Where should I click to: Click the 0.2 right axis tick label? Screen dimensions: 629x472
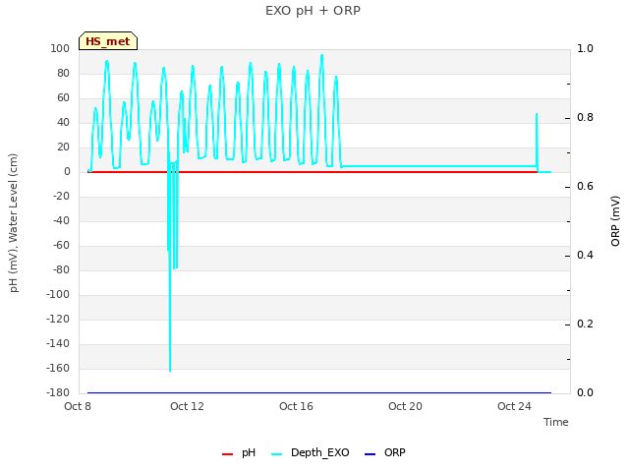(x=585, y=324)
